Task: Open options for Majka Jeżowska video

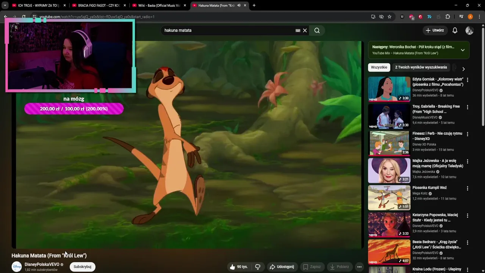Action: 468,162
